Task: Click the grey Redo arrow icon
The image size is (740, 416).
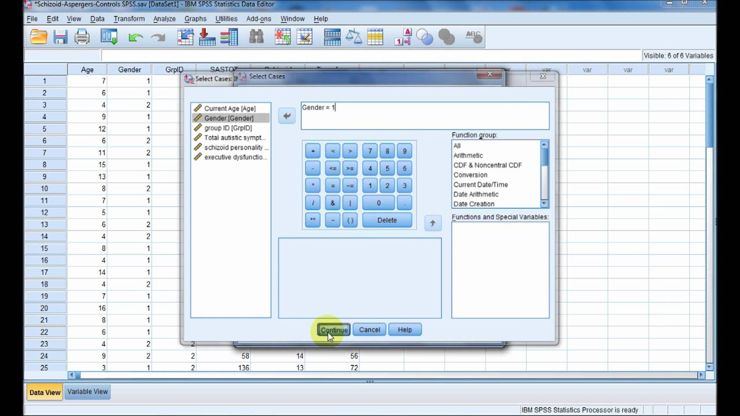Action: tap(157, 38)
